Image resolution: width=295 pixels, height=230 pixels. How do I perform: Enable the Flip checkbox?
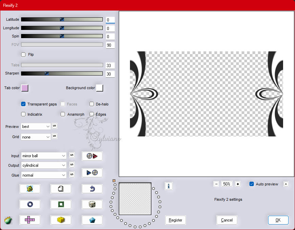pos(23,54)
